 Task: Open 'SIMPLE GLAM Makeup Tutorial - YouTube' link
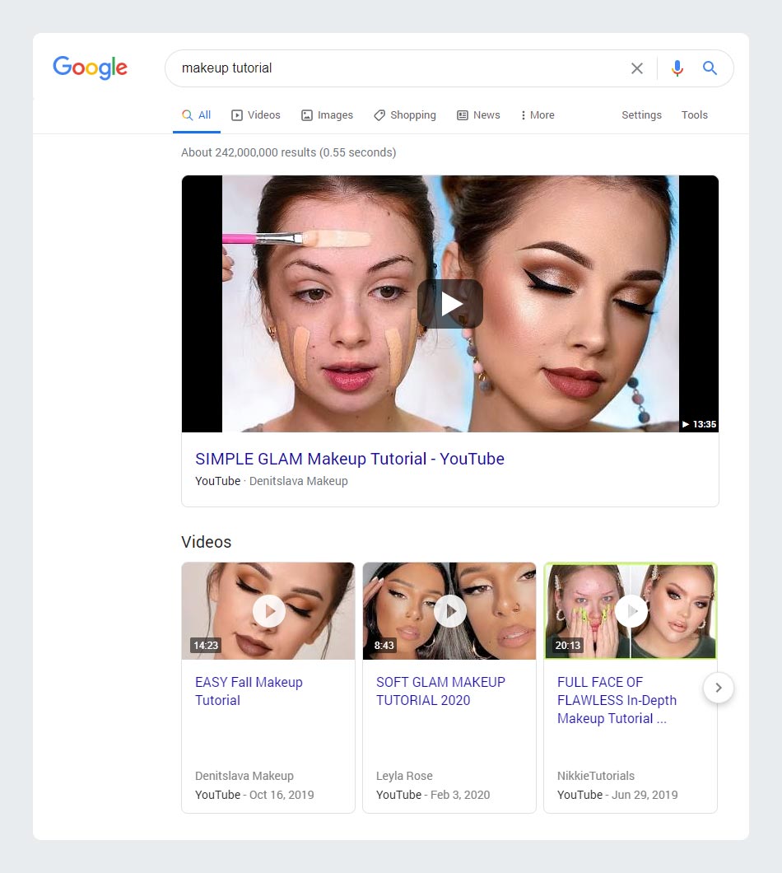coord(350,459)
